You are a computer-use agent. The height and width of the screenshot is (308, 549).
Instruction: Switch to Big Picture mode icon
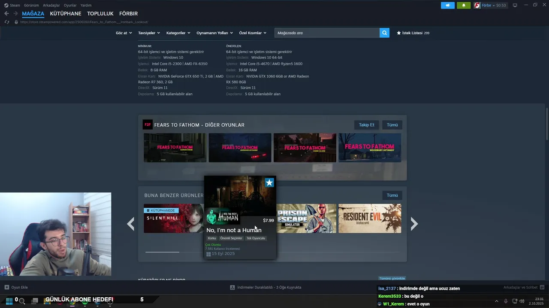[x=515, y=6]
